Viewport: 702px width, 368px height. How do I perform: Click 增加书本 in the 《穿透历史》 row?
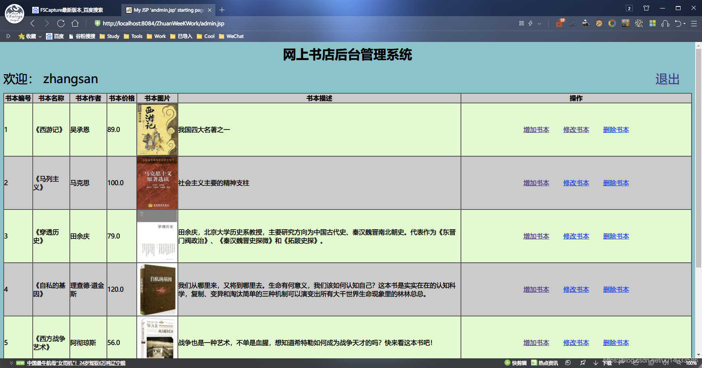(x=536, y=236)
